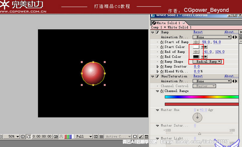Collapse the Ramp effect
The height and width of the screenshot is (147, 242).
click(x=153, y=32)
